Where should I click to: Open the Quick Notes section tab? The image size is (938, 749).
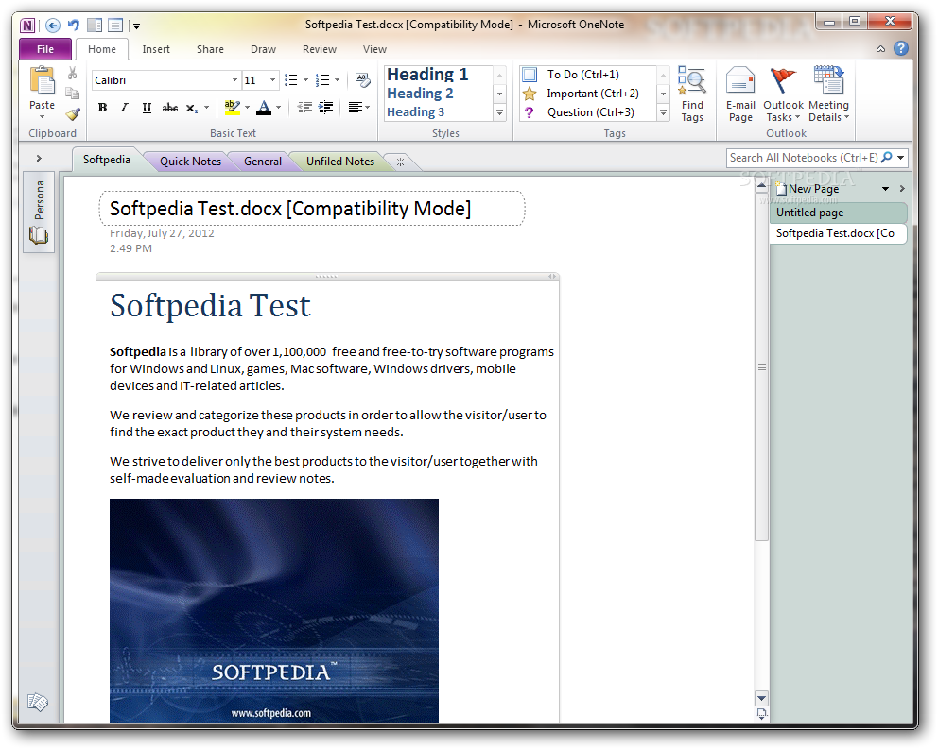click(x=190, y=162)
